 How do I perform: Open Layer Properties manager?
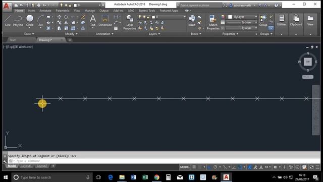[x=130, y=22]
